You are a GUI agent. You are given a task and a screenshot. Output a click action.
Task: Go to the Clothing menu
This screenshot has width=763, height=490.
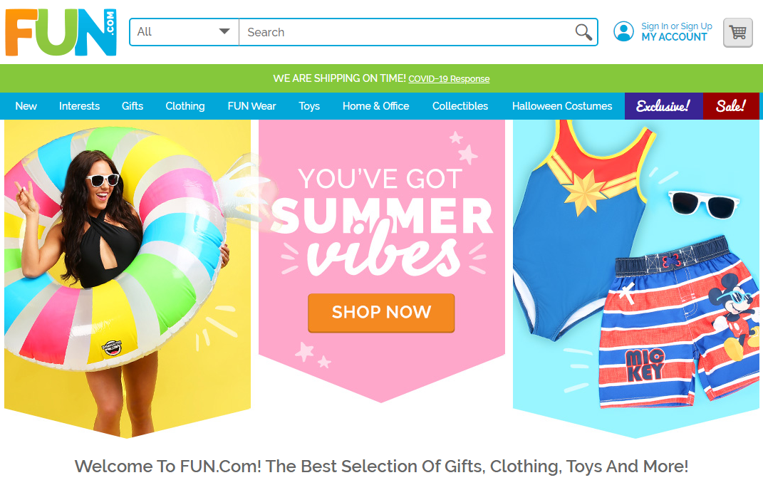185,106
